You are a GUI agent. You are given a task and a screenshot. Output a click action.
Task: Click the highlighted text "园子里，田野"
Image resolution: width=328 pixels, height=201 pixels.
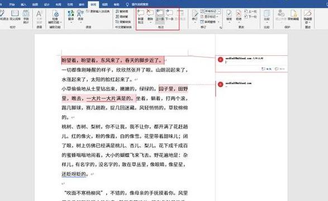point(173,89)
